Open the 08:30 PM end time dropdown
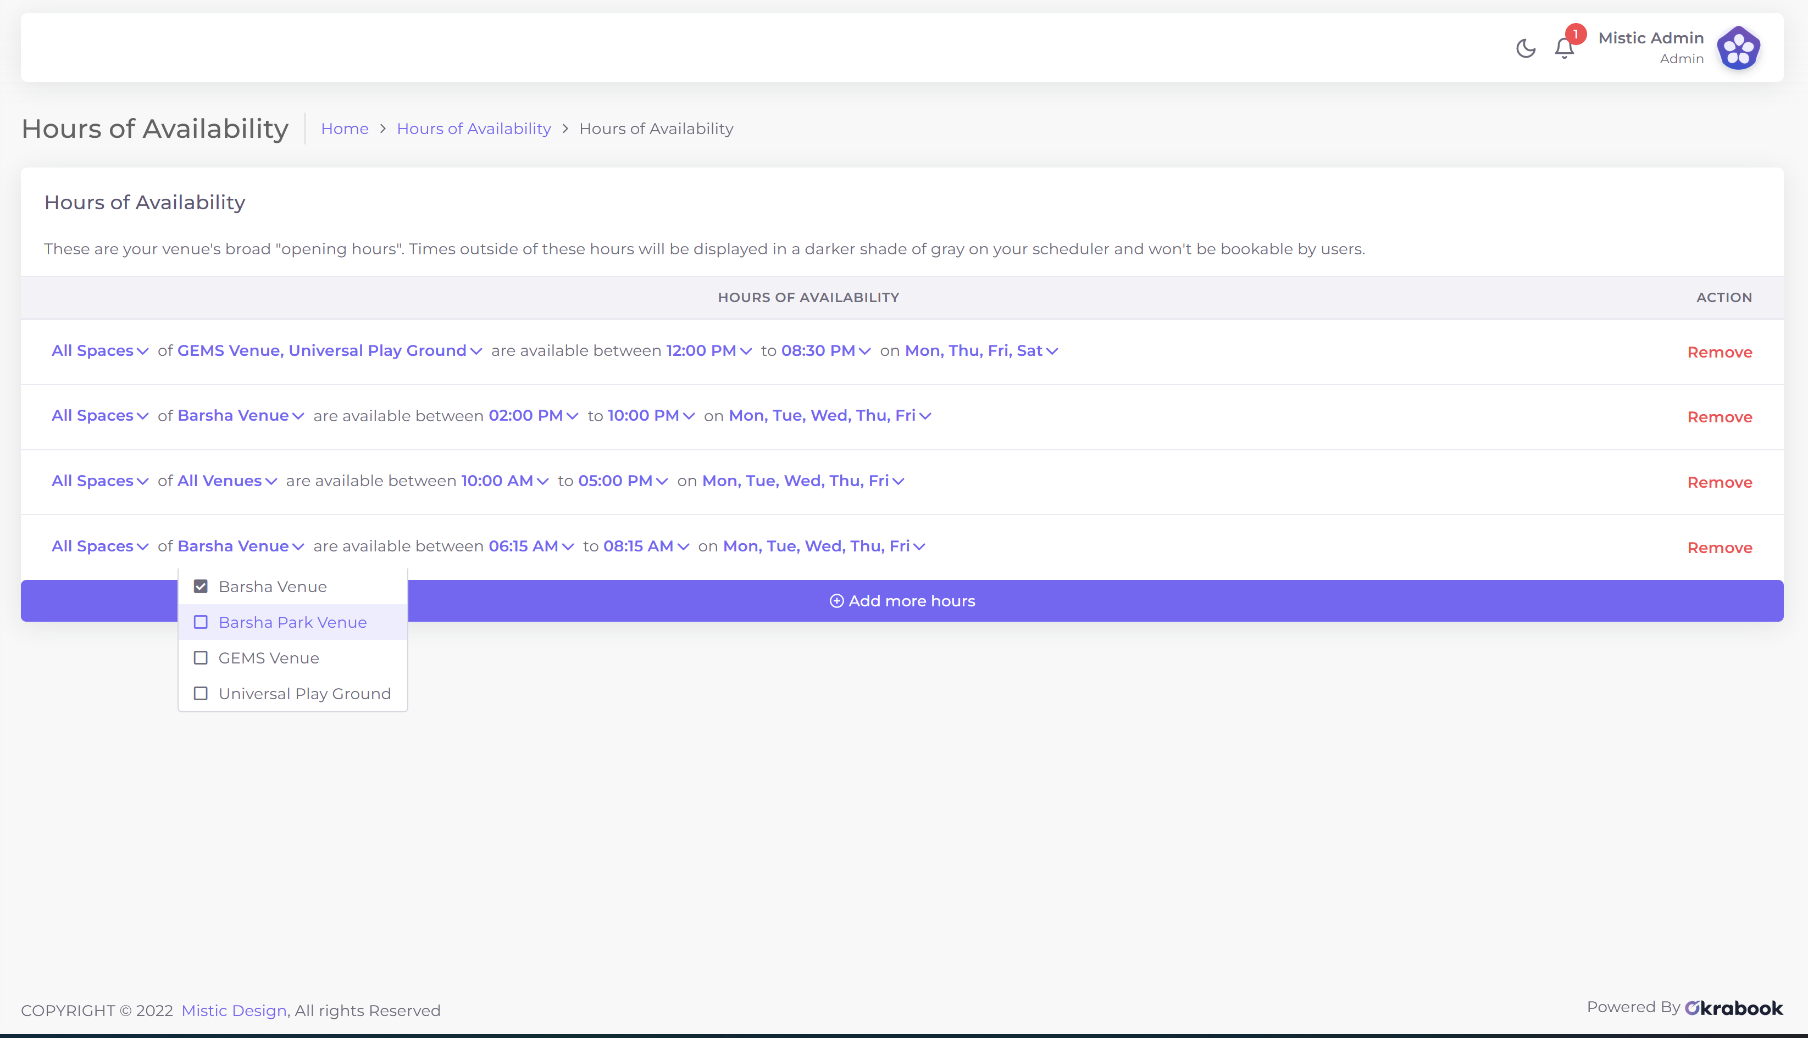 [826, 351]
